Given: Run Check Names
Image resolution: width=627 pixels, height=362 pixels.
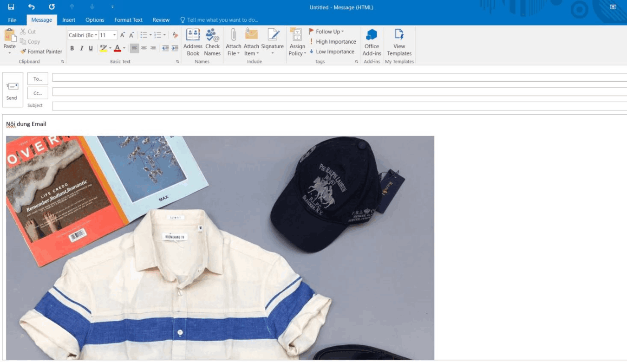Looking at the screenshot, I should pos(212,42).
